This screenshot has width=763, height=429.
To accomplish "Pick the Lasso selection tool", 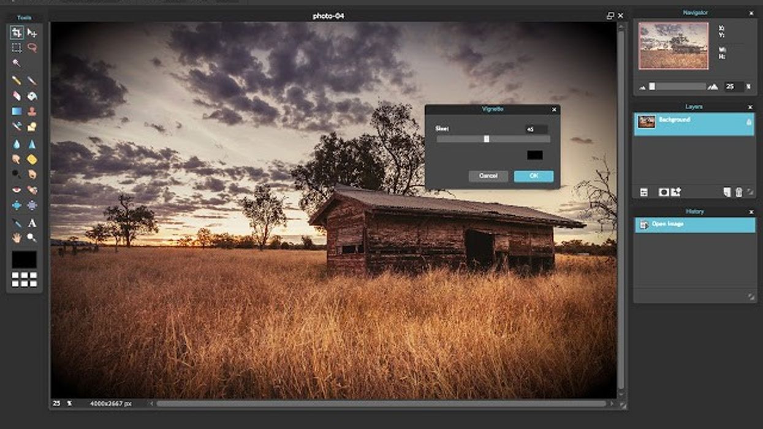I will point(32,48).
